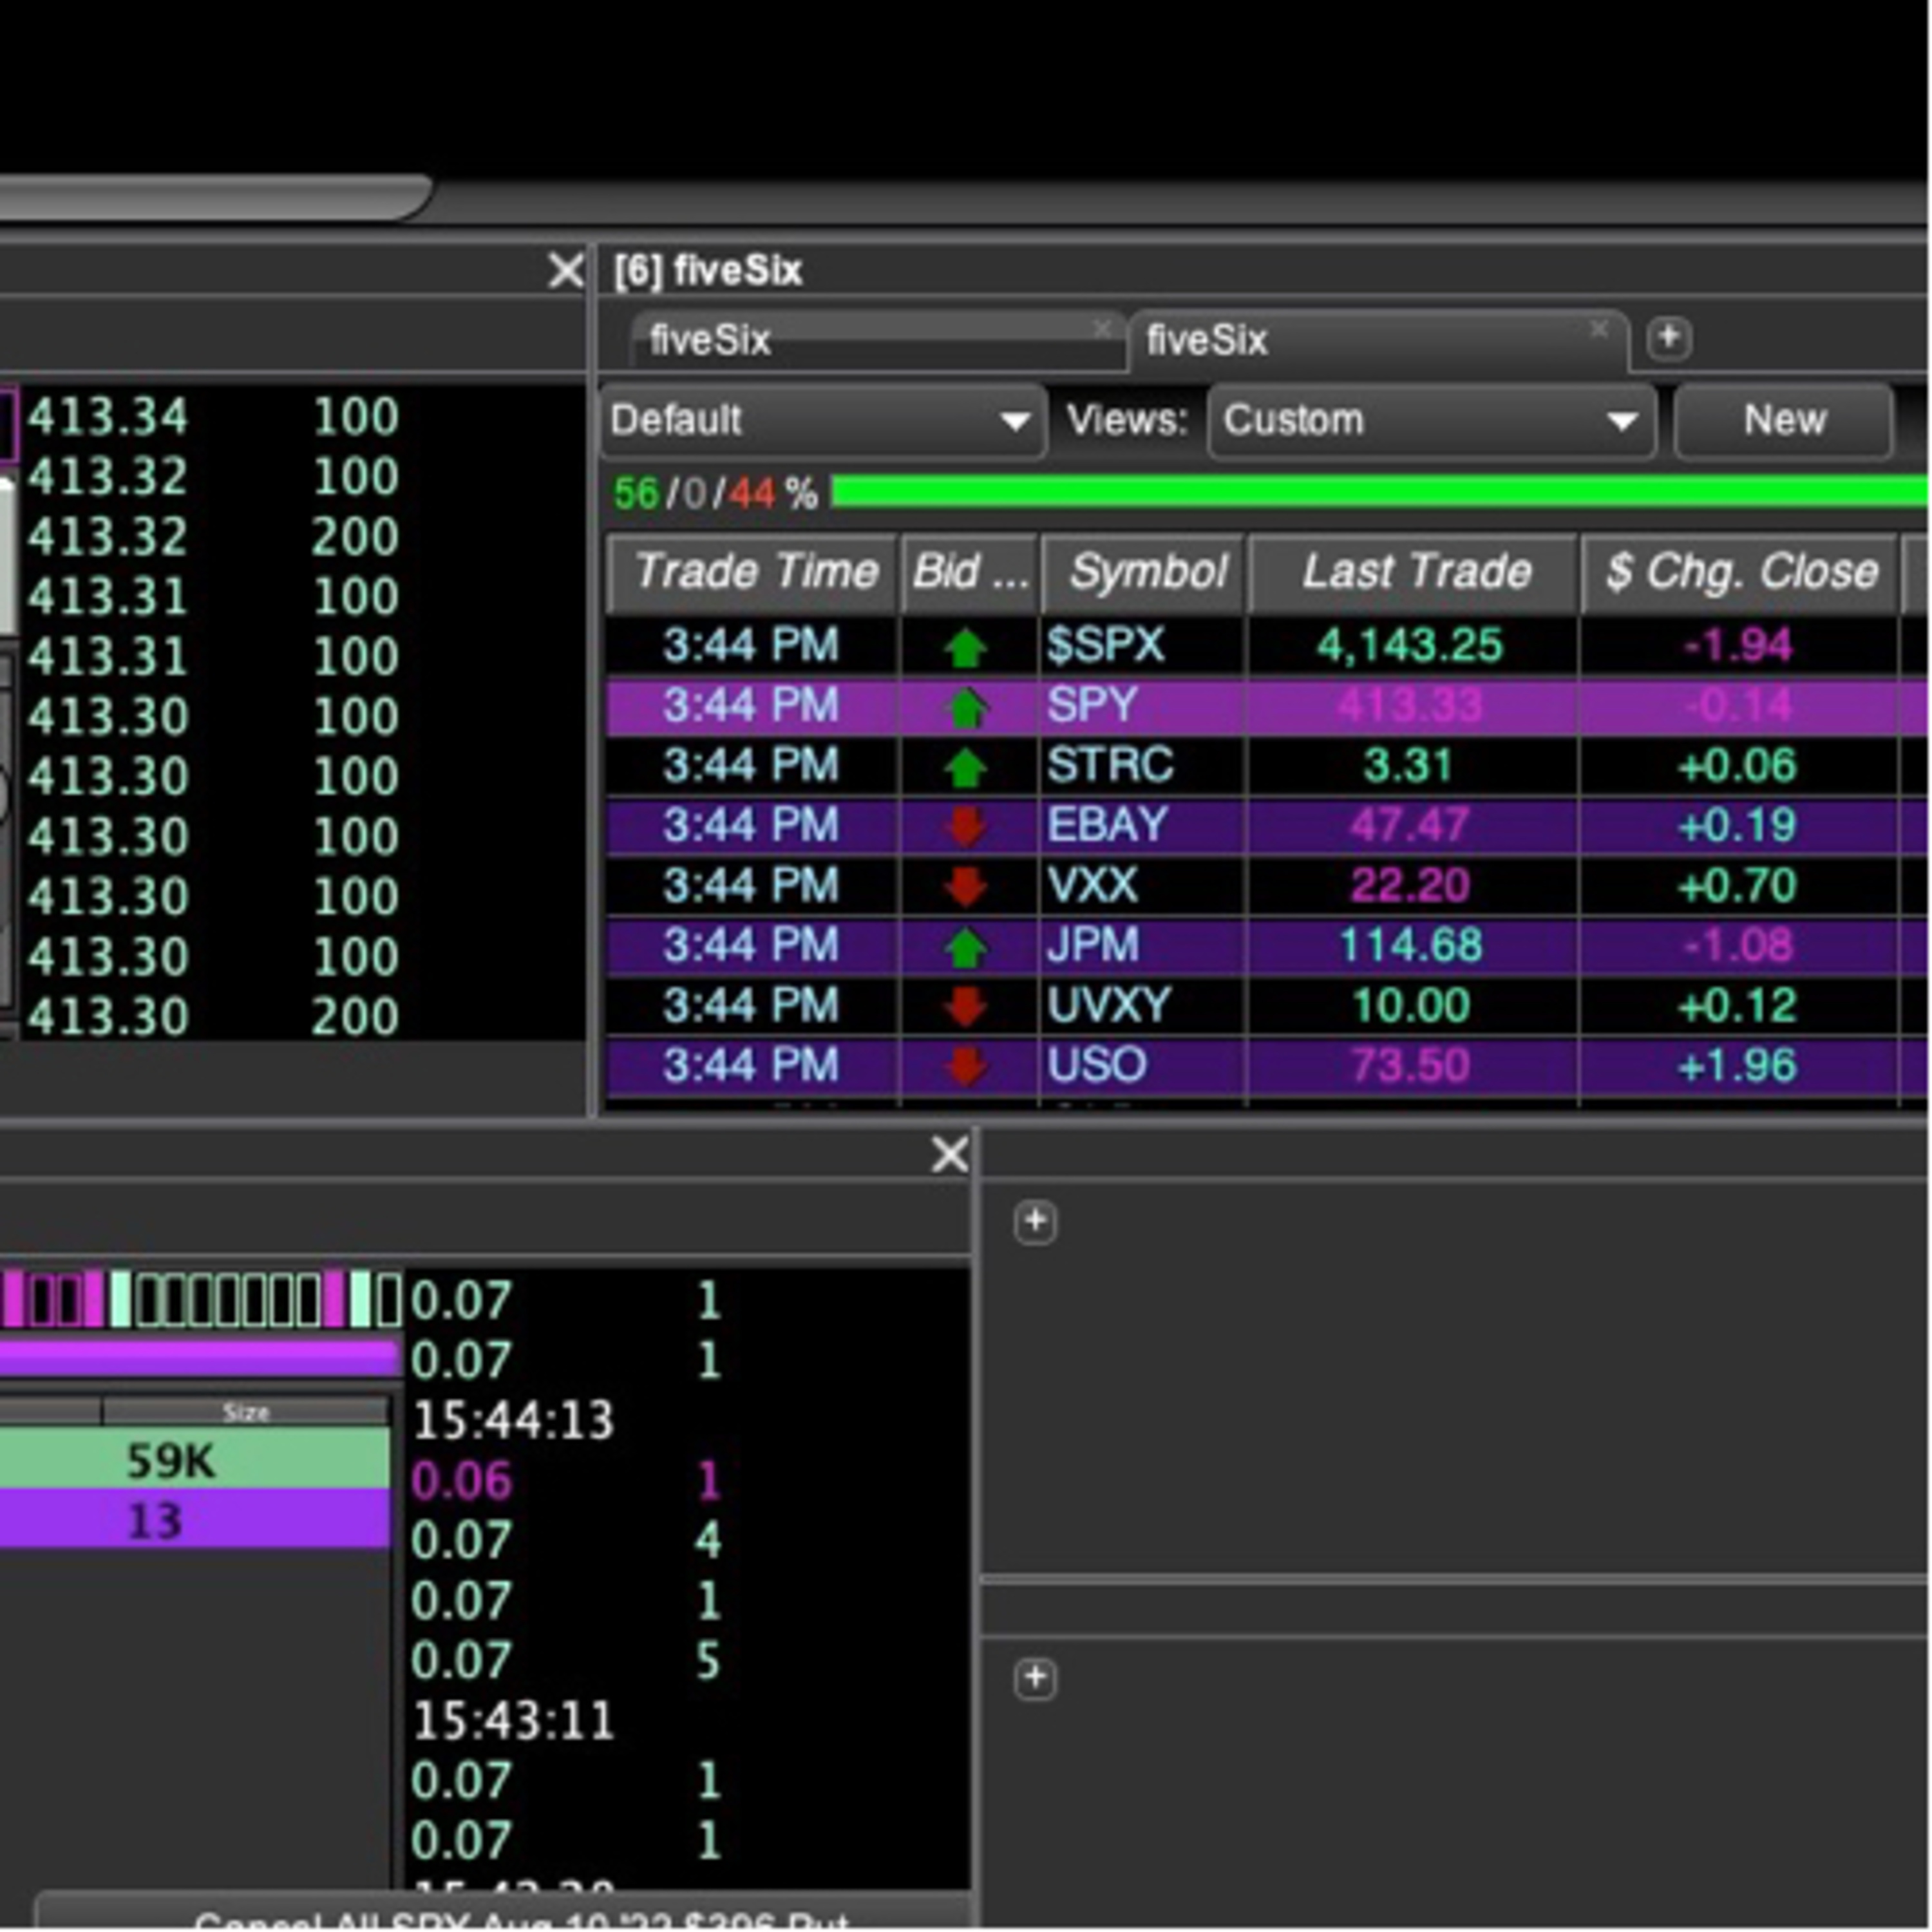Click the magenta bar under the tick strip
1932x1932 pixels.
200,1359
